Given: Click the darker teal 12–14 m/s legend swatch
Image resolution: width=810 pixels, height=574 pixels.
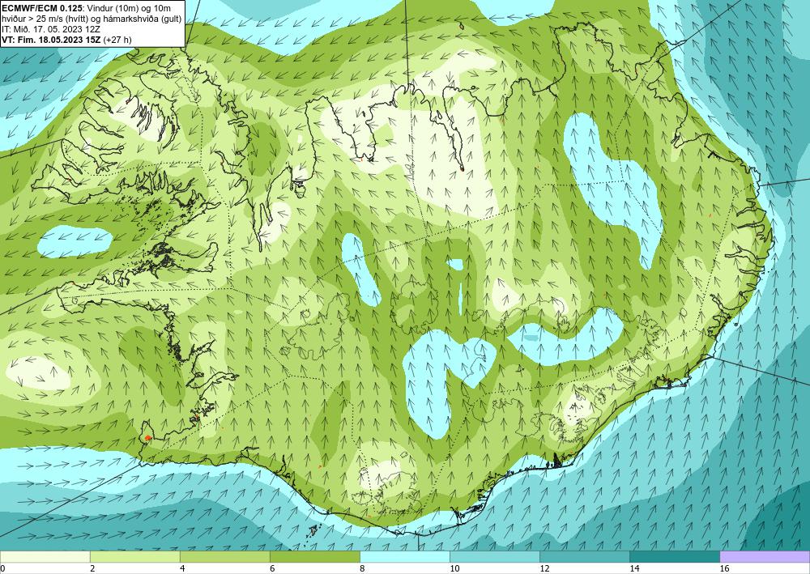Looking at the screenshot, I should point(584,557).
